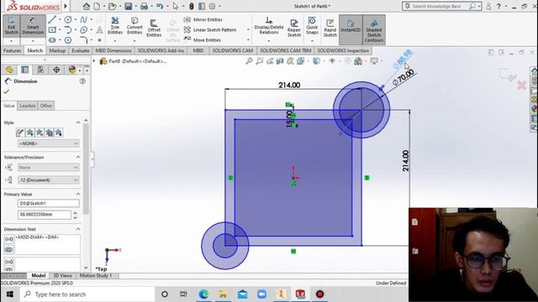Collapse the Style section

tap(78, 122)
